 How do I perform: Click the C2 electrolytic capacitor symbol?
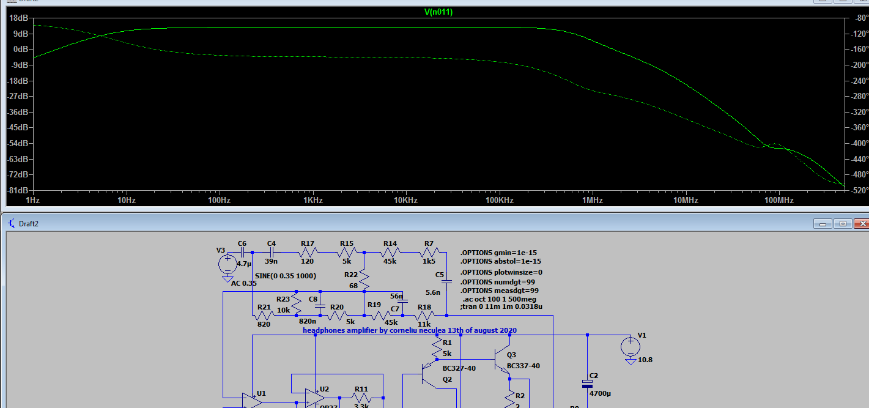click(588, 384)
